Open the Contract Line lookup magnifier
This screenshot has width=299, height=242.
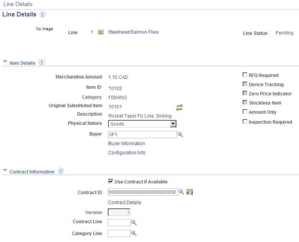[134, 222]
